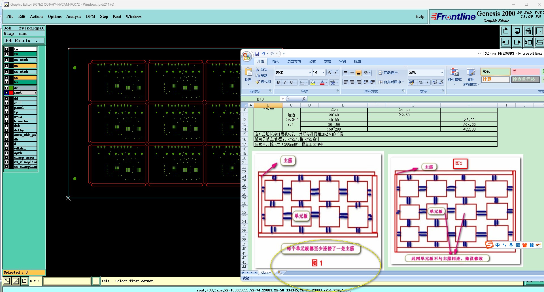
Task: Click the Sogou input method S icon
Action: tap(489, 244)
